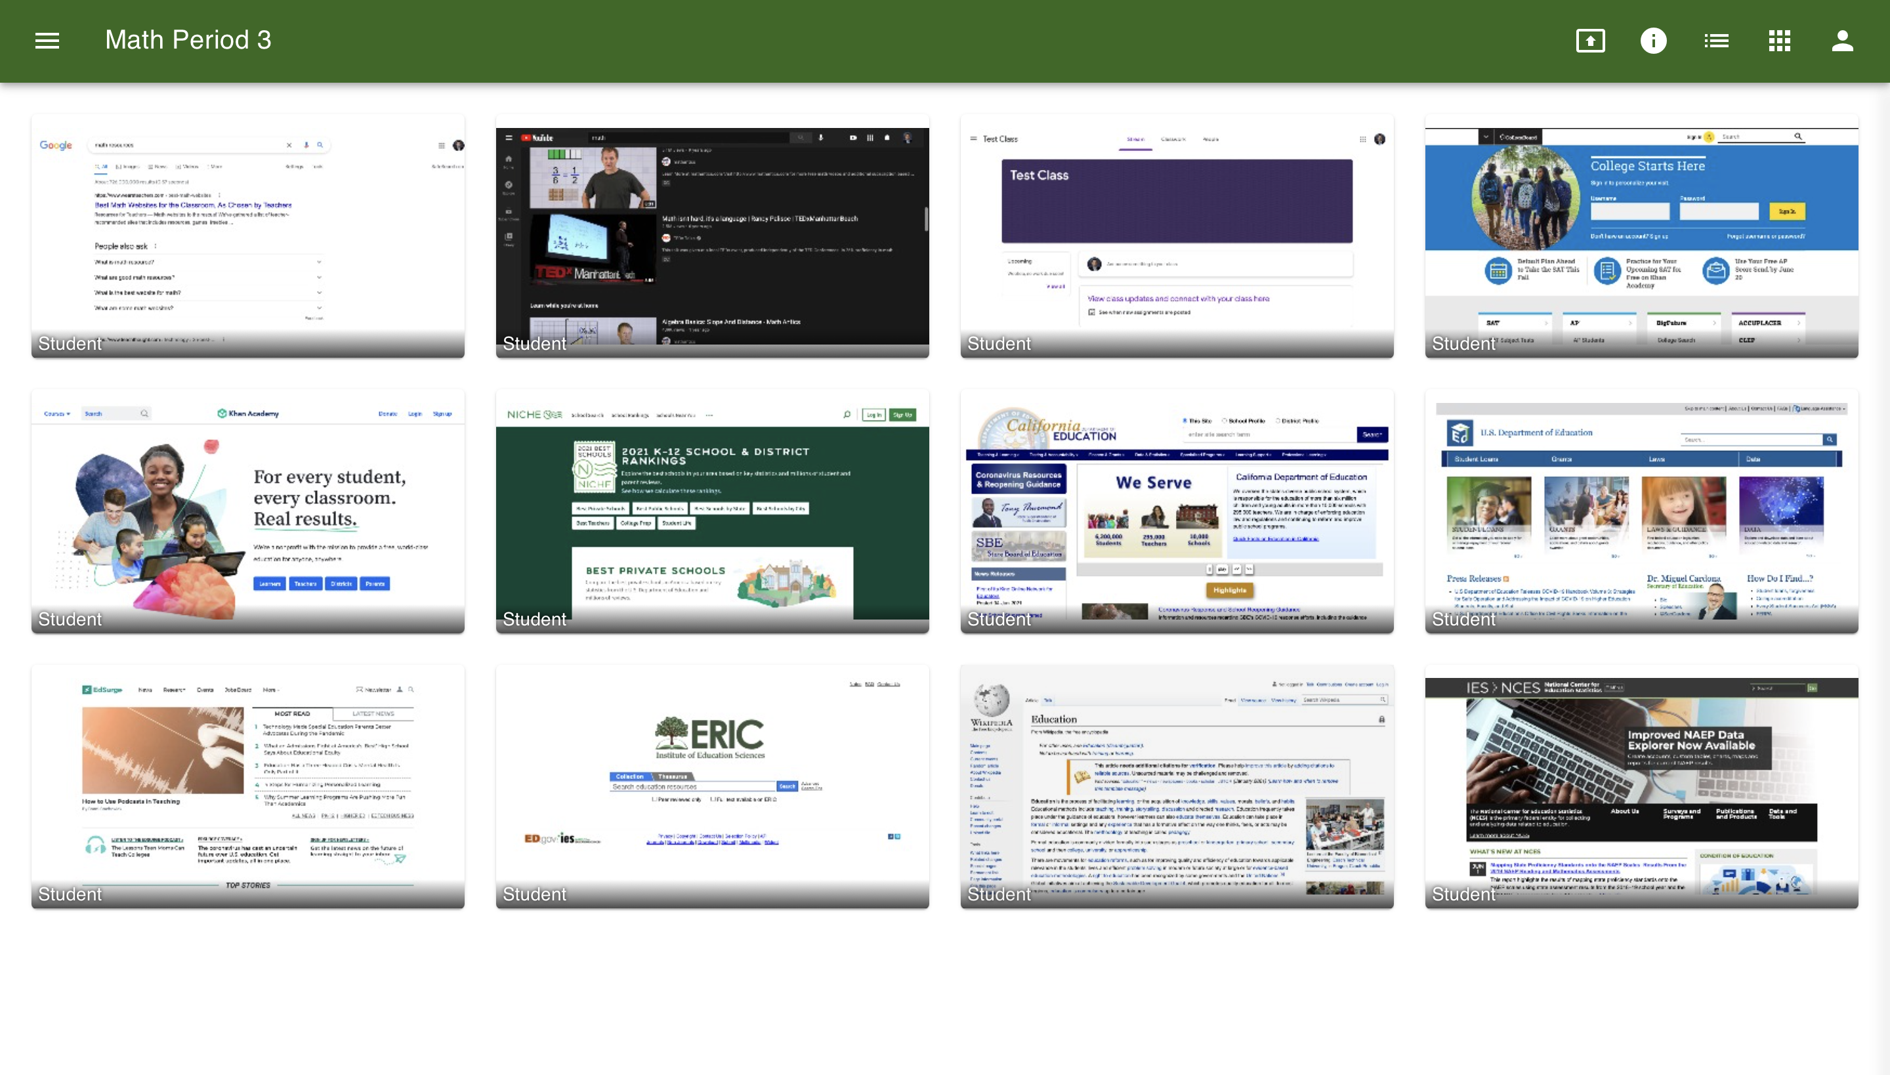
Task: Click Student label on Khan Academy thumbnail
Action: pos(70,619)
